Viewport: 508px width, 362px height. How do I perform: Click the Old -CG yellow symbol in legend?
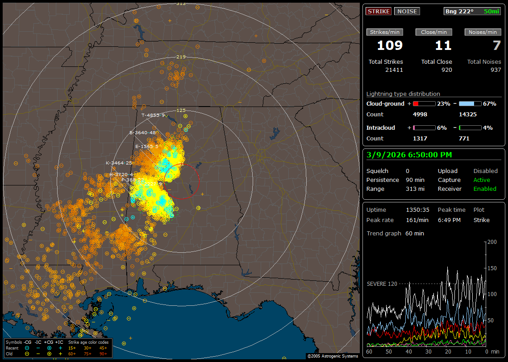[x=27, y=354]
